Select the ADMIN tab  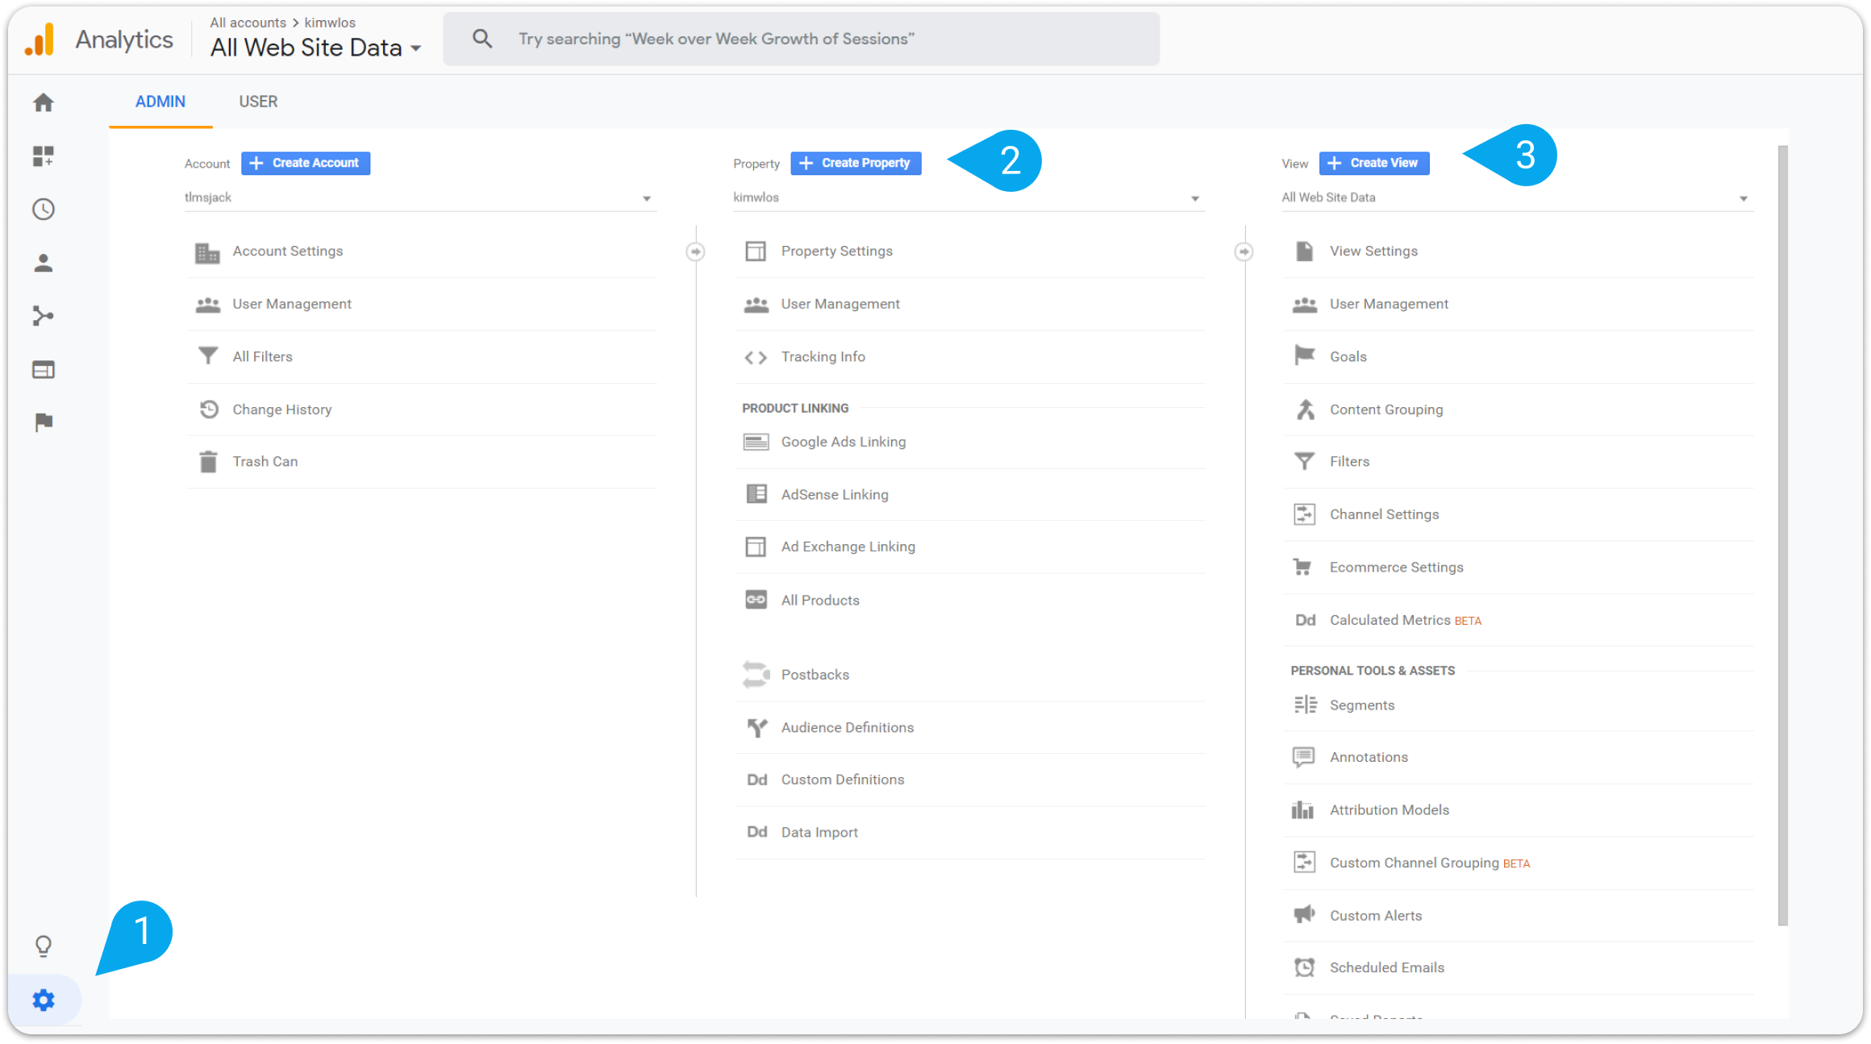pyautogui.click(x=160, y=102)
